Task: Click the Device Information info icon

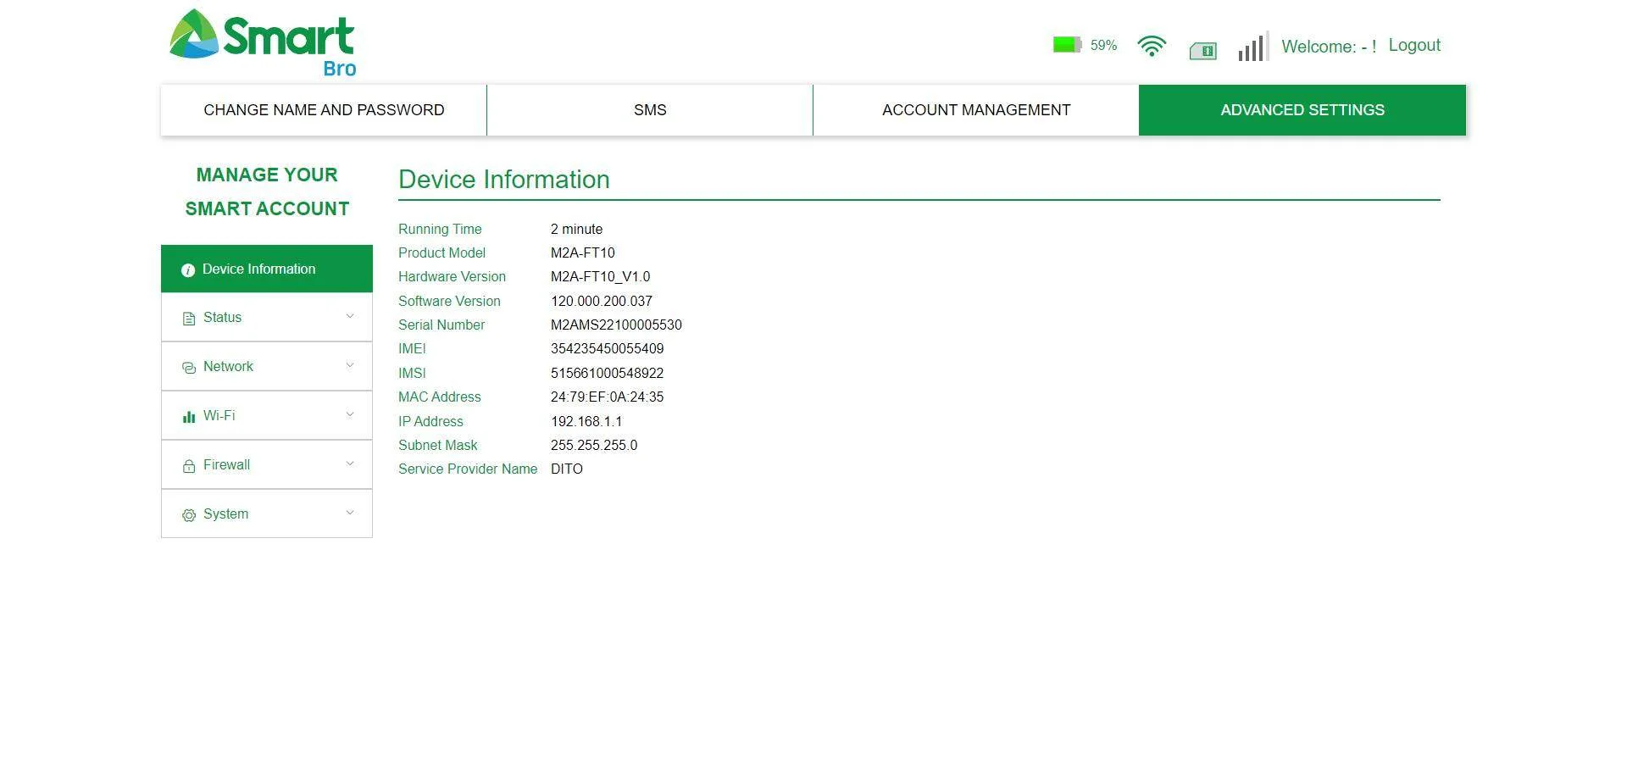Action: pos(188,270)
